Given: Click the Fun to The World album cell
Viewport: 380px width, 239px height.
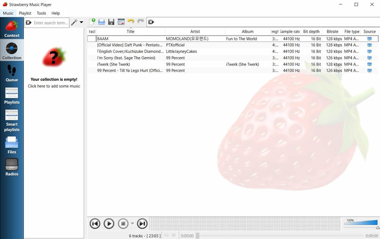Looking at the screenshot, I should (x=247, y=38).
